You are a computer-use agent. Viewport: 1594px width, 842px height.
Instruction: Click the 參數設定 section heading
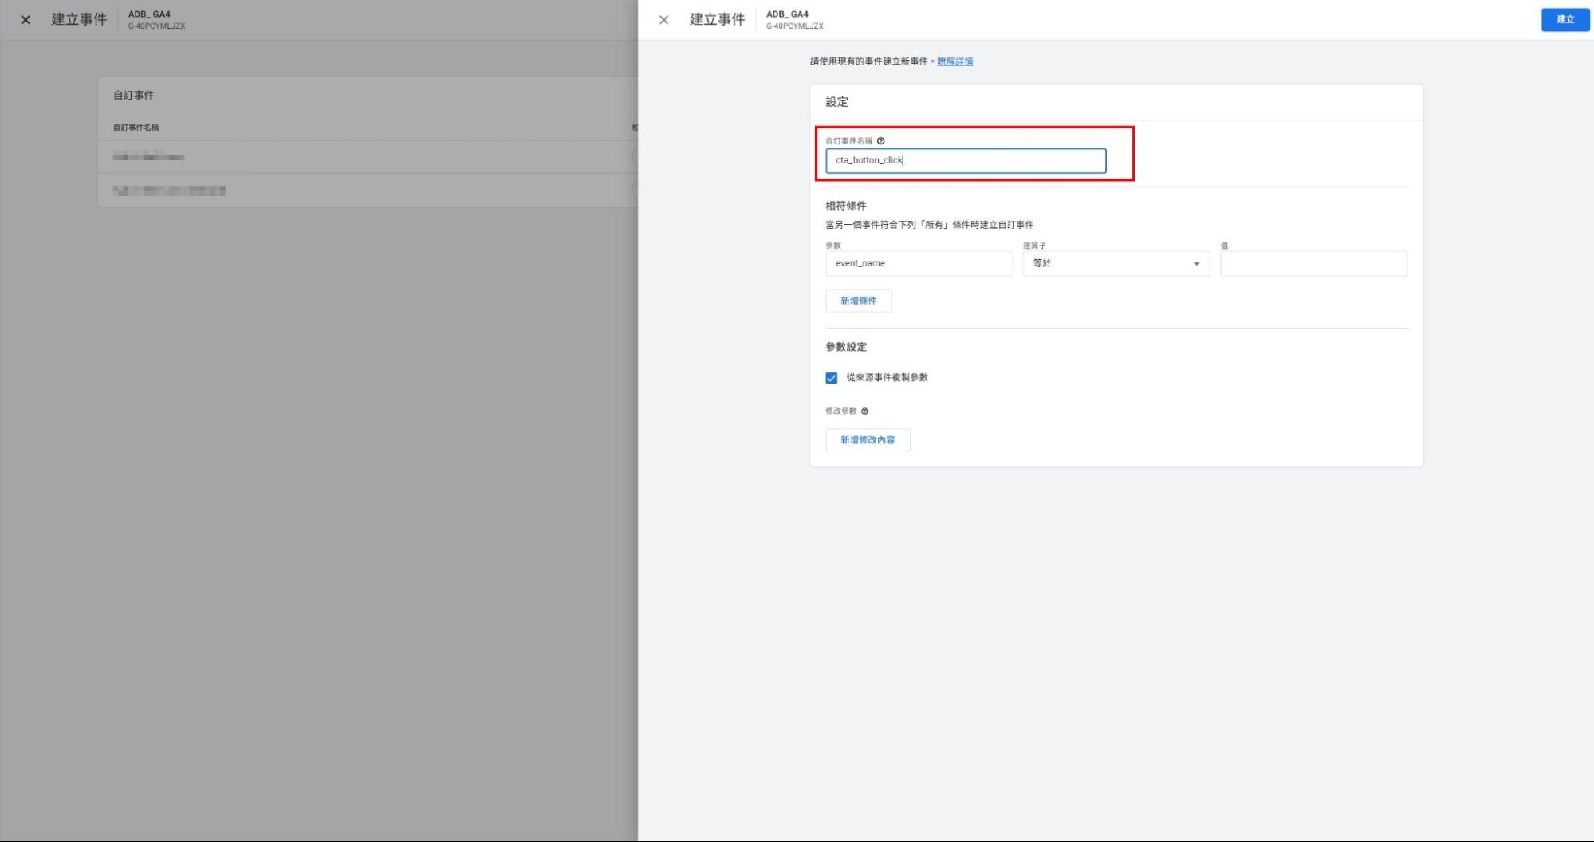845,347
